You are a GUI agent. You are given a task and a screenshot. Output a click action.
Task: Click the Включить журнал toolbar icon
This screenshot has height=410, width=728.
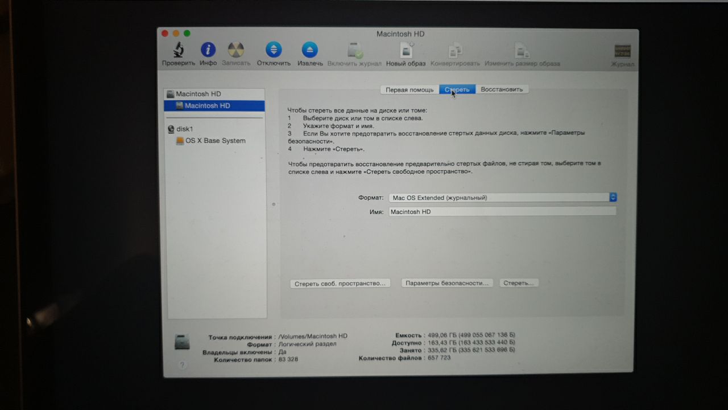(355, 50)
